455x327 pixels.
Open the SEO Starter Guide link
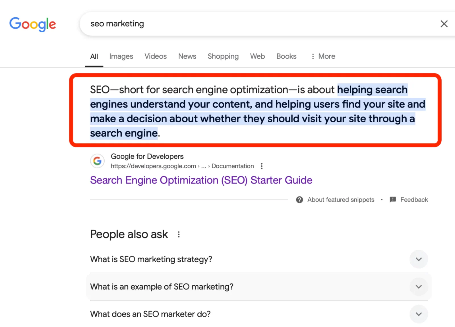[201, 180]
